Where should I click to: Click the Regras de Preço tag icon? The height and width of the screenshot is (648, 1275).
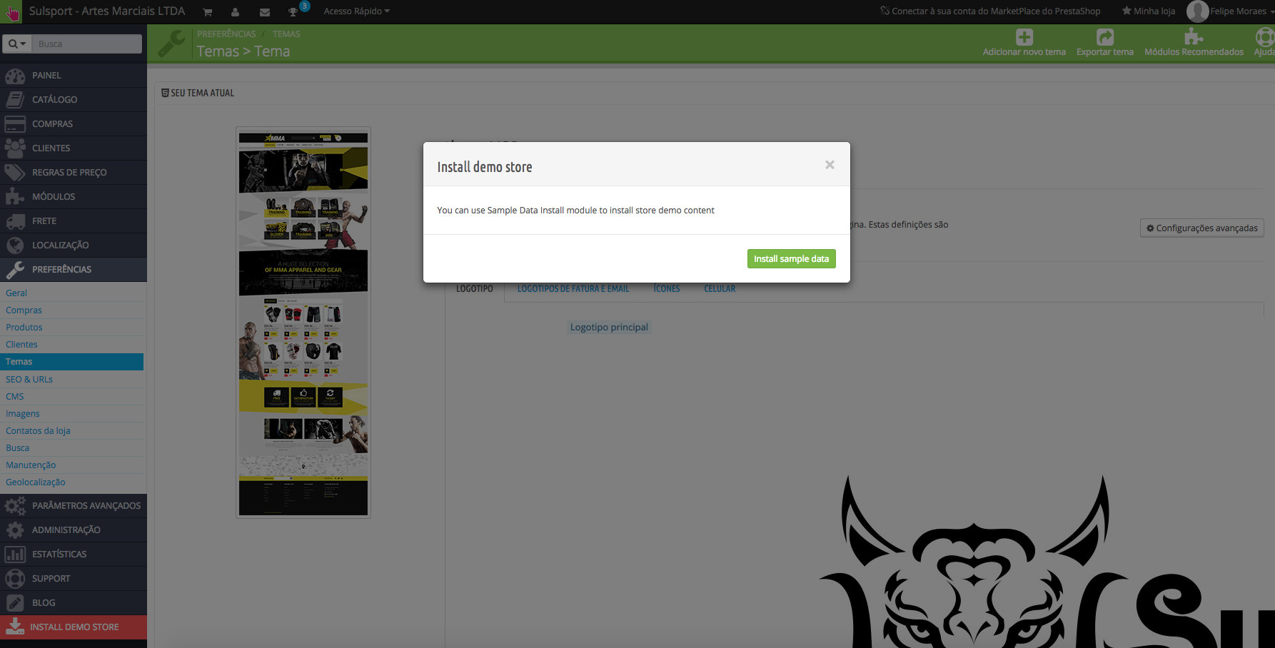coord(15,172)
